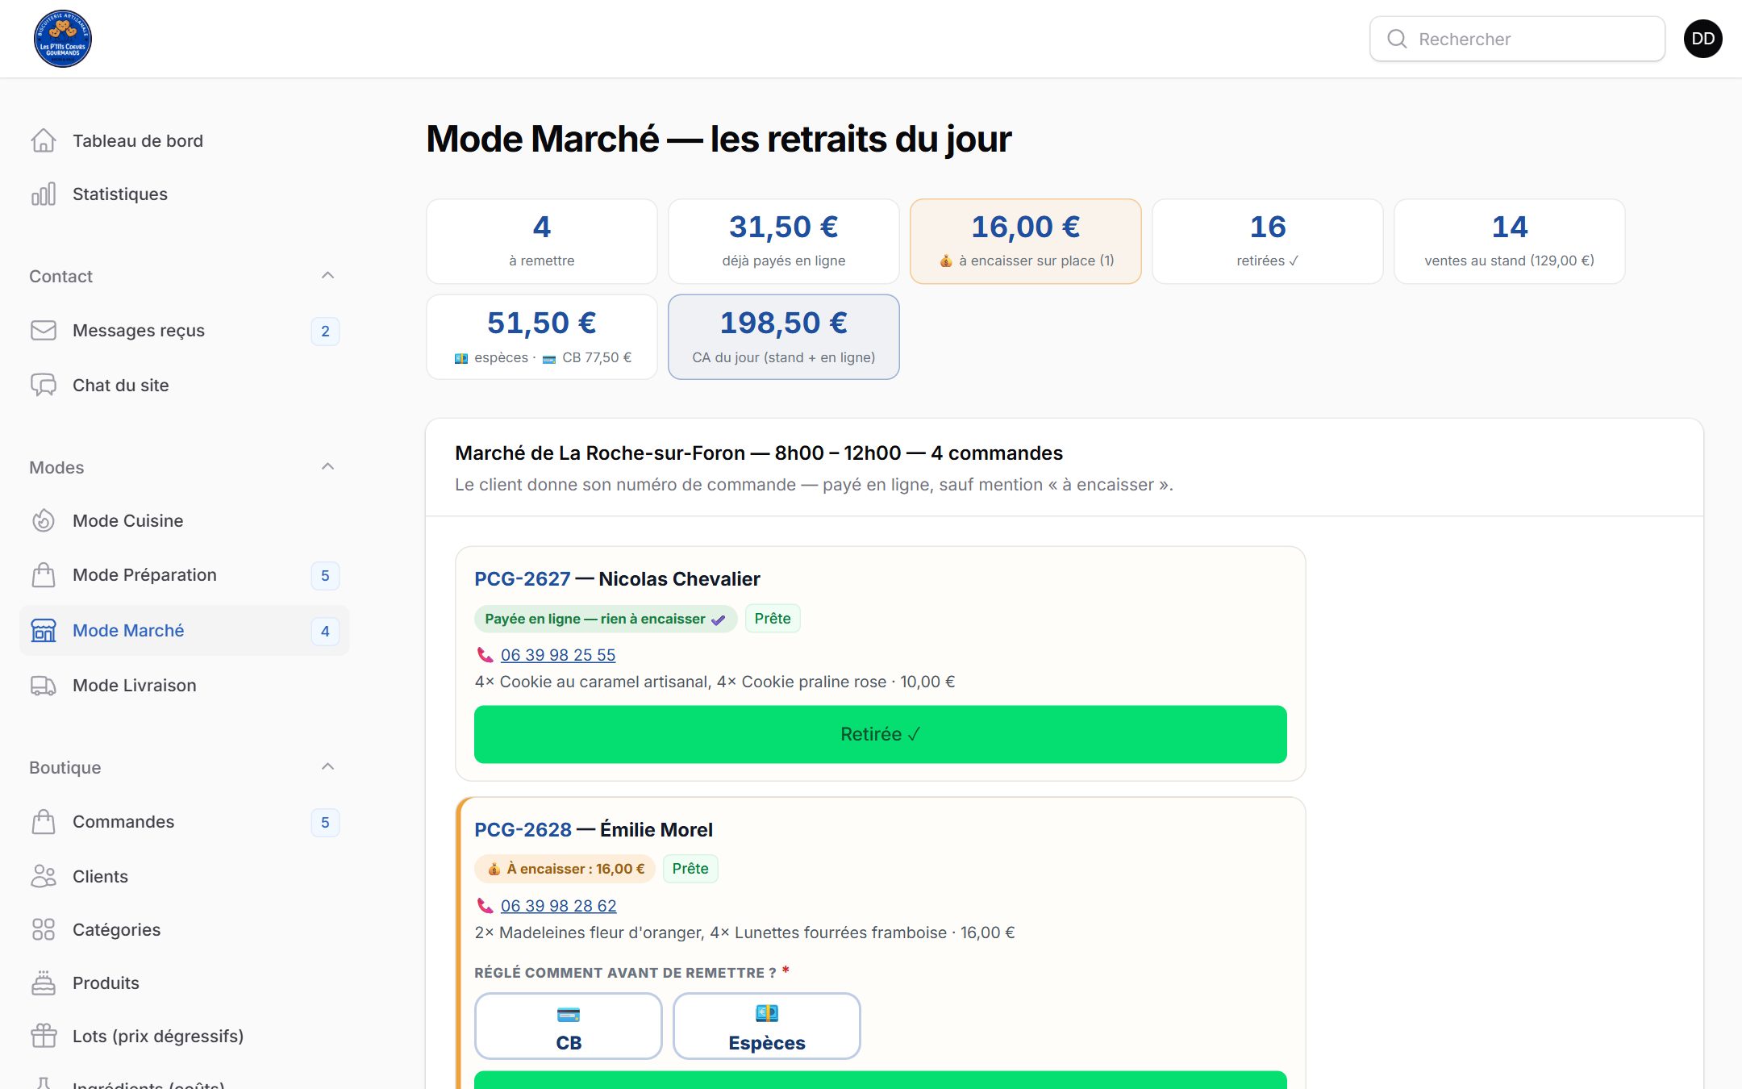Call phone number 06 39 98 25 55

[x=558, y=655]
